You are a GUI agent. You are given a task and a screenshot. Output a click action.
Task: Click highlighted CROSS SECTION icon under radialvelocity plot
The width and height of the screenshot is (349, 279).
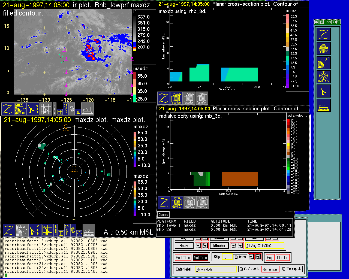(x=177, y=203)
